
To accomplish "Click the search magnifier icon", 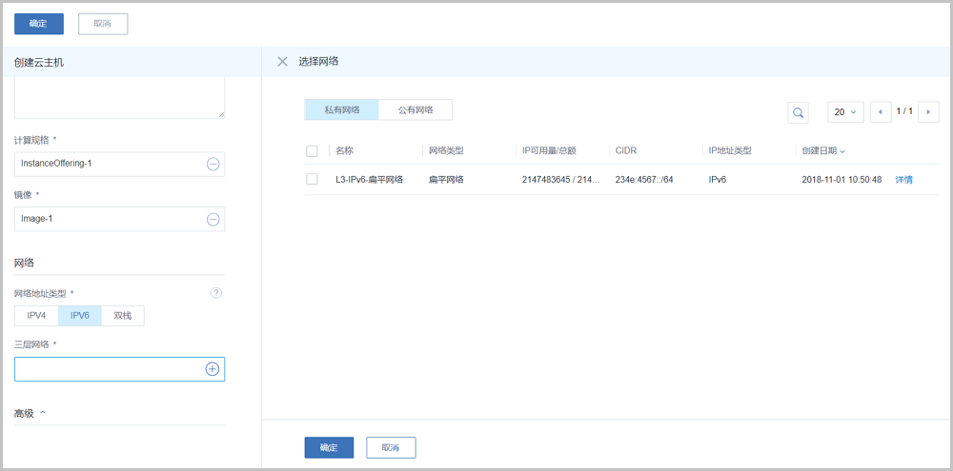I will coord(799,112).
